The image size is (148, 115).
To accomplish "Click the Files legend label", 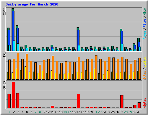I will (x=145, y=23).
